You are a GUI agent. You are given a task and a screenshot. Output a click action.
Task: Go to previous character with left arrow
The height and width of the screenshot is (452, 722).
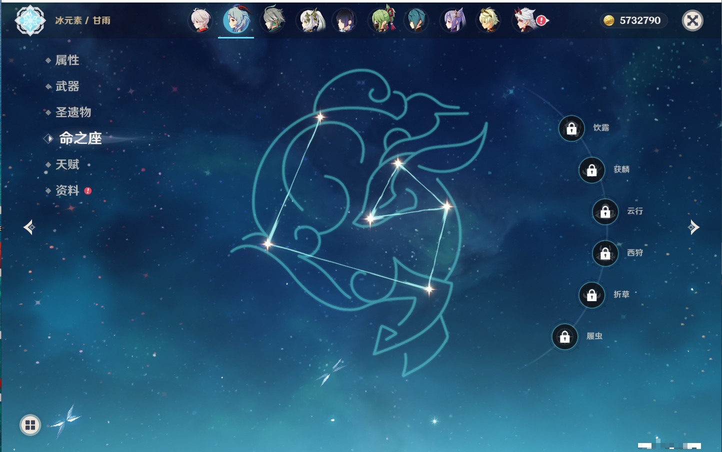[29, 227]
